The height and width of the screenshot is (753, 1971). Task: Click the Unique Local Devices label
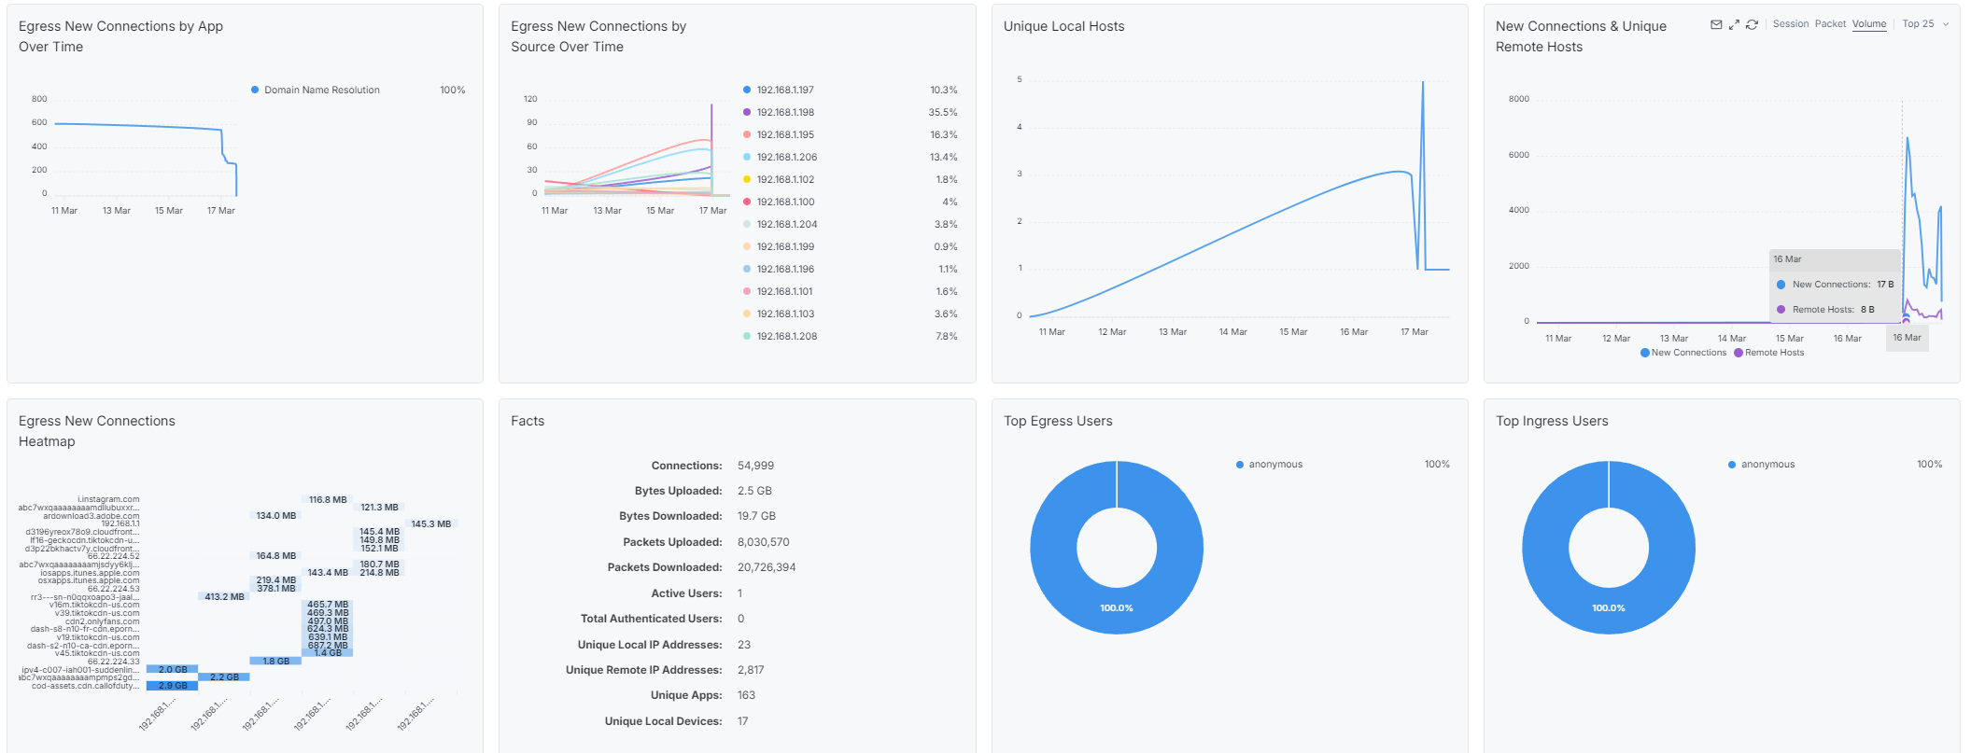663,721
